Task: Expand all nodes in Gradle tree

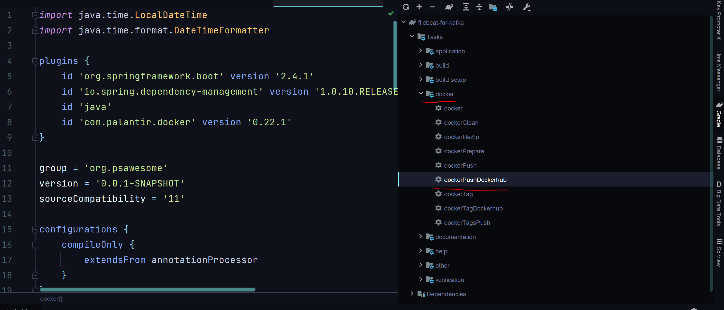Action: 466,7
